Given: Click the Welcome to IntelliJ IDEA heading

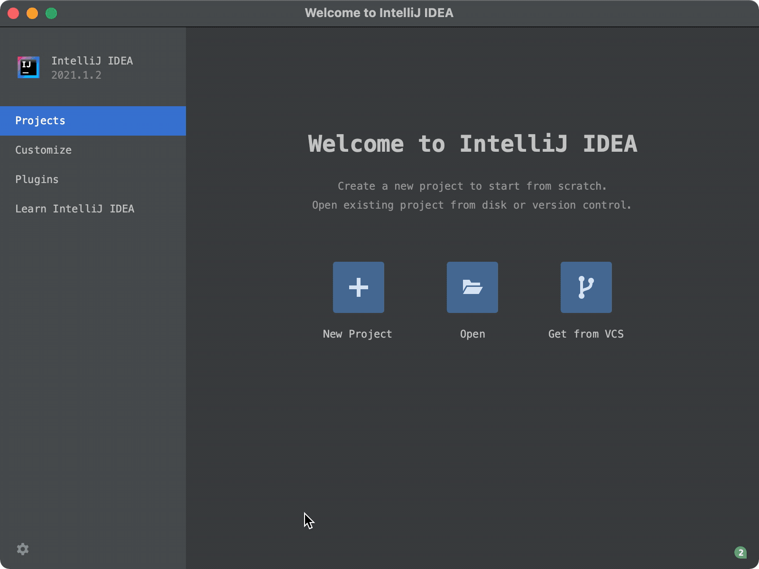Looking at the screenshot, I should point(472,144).
